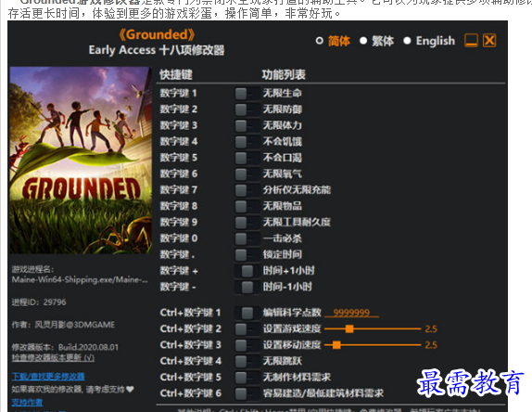Click the 时间-1小时 button
The image size is (532, 412).
[x=247, y=287]
